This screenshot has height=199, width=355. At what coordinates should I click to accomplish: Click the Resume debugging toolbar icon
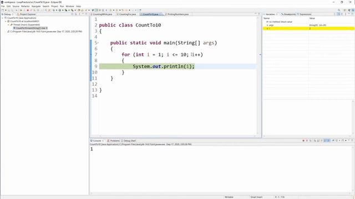click(x=21, y=10)
